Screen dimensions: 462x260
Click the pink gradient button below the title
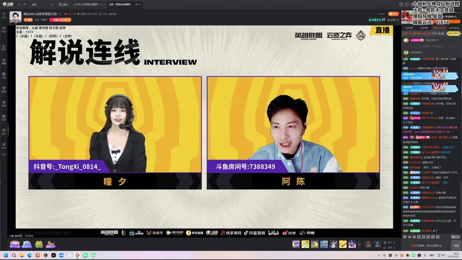pyautogui.click(x=60, y=20)
